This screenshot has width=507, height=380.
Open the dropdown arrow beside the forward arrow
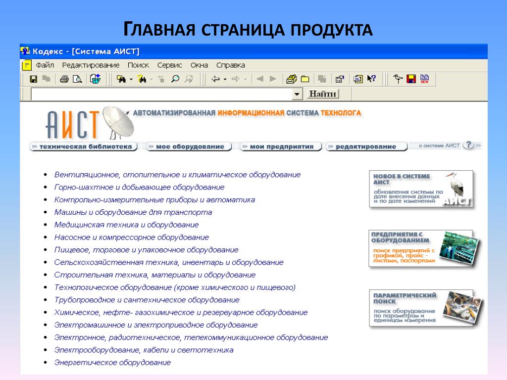(246, 79)
